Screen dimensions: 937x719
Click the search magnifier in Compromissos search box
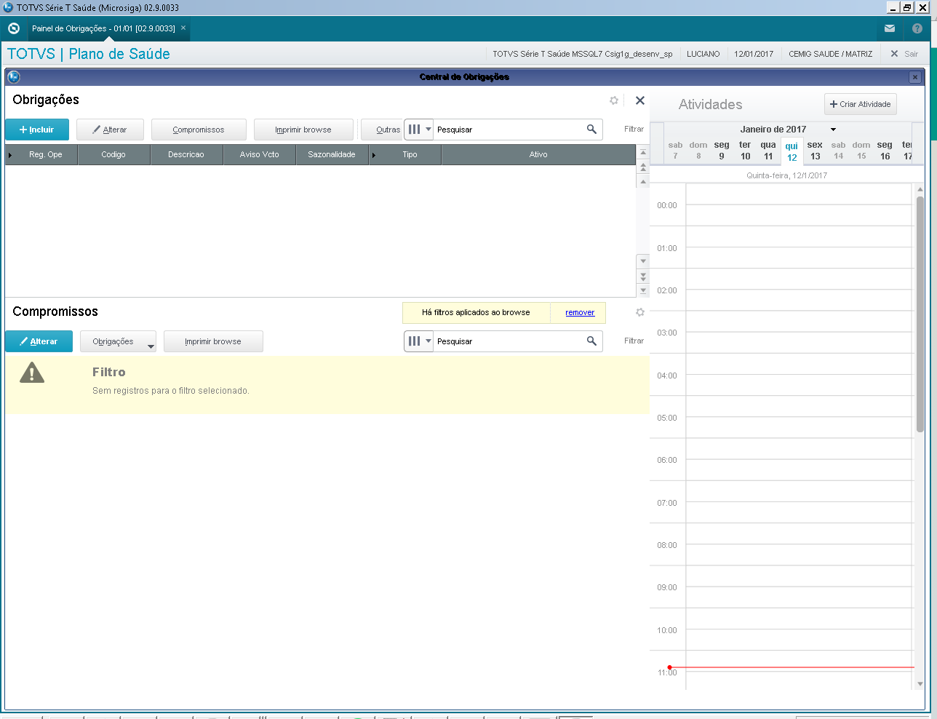[591, 341]
